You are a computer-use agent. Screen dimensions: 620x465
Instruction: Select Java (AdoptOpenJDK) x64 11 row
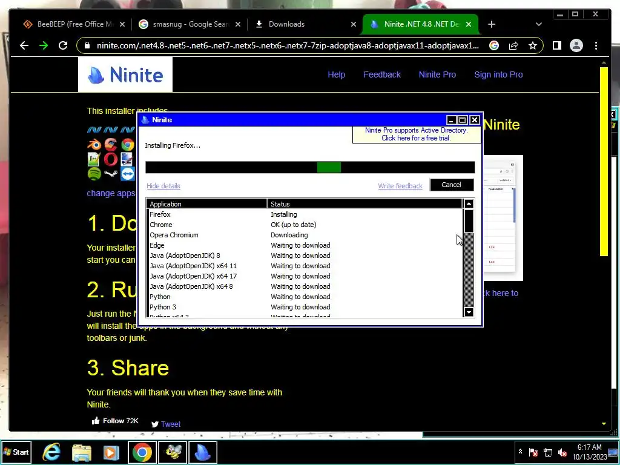[x=305, y=266]
